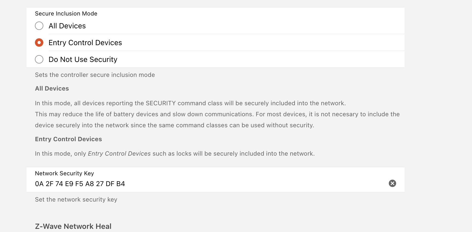
Task: Click the Secure Inclusion Mode title
Action: (x=66, y=13)
